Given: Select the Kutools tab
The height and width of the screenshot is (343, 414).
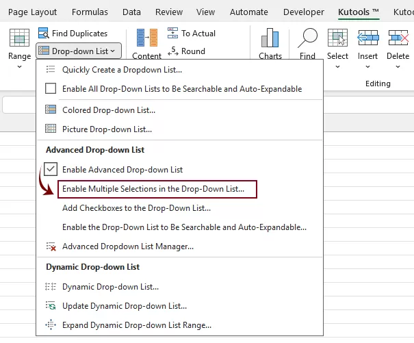Looking at the screenshot, I should point(359,12).
